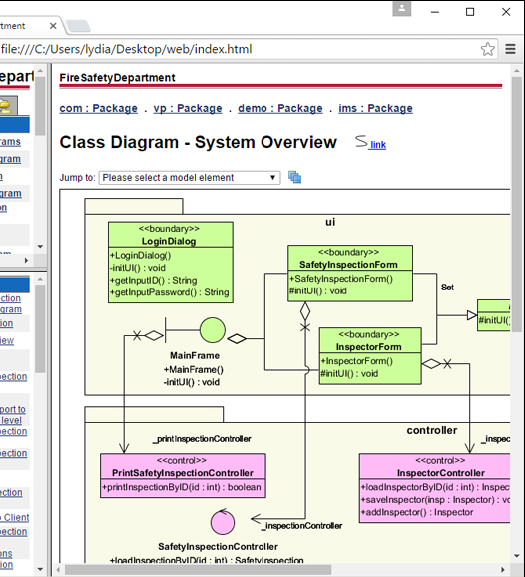Select the PrintSafetyInspectionController class box
Viewport: 525px width, 577px height.
183,476
